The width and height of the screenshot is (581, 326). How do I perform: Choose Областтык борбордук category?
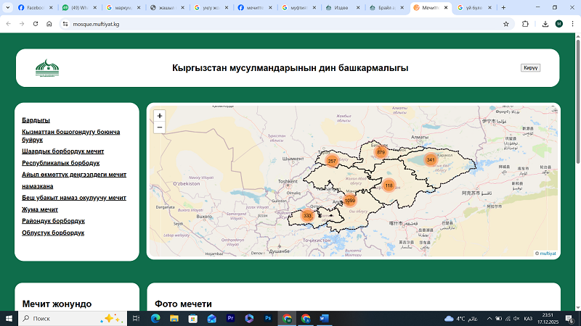pos(53,233)
